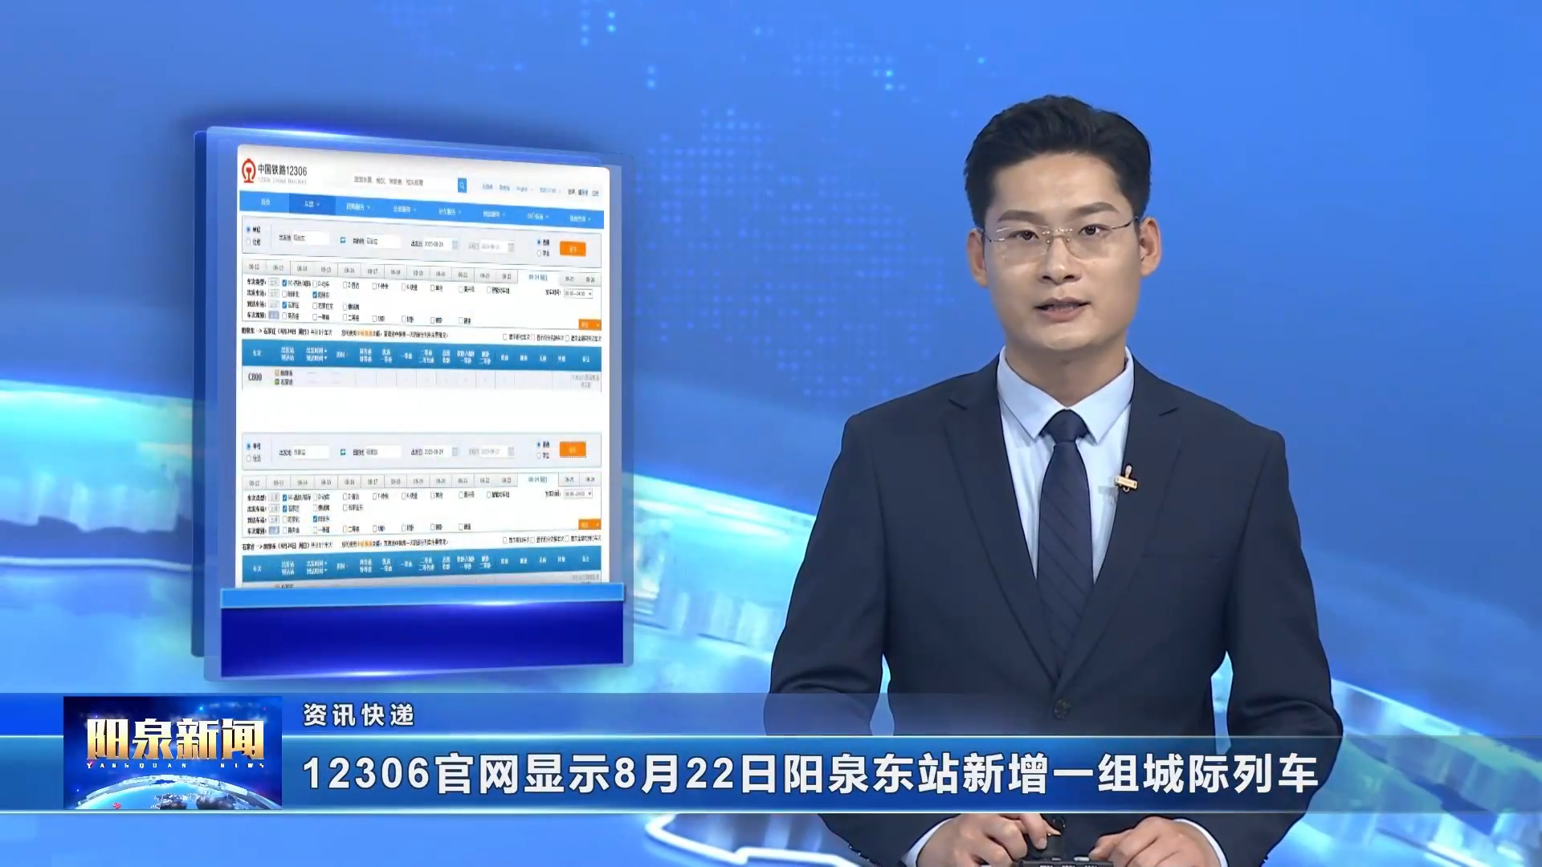1542x867 pixels.
Task: Uncheck GC-高铁/城际 in upper filter
Action: [x=284, y=283]
